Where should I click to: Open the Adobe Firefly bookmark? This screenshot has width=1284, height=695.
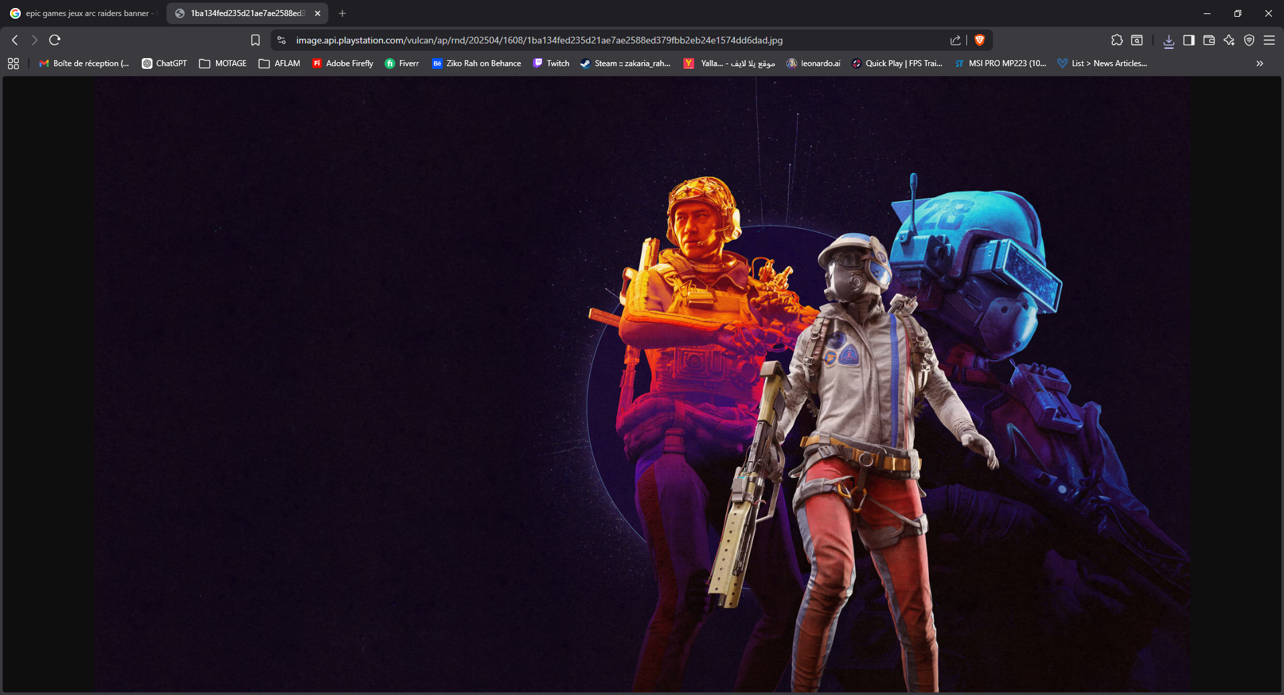coord(343,63)
